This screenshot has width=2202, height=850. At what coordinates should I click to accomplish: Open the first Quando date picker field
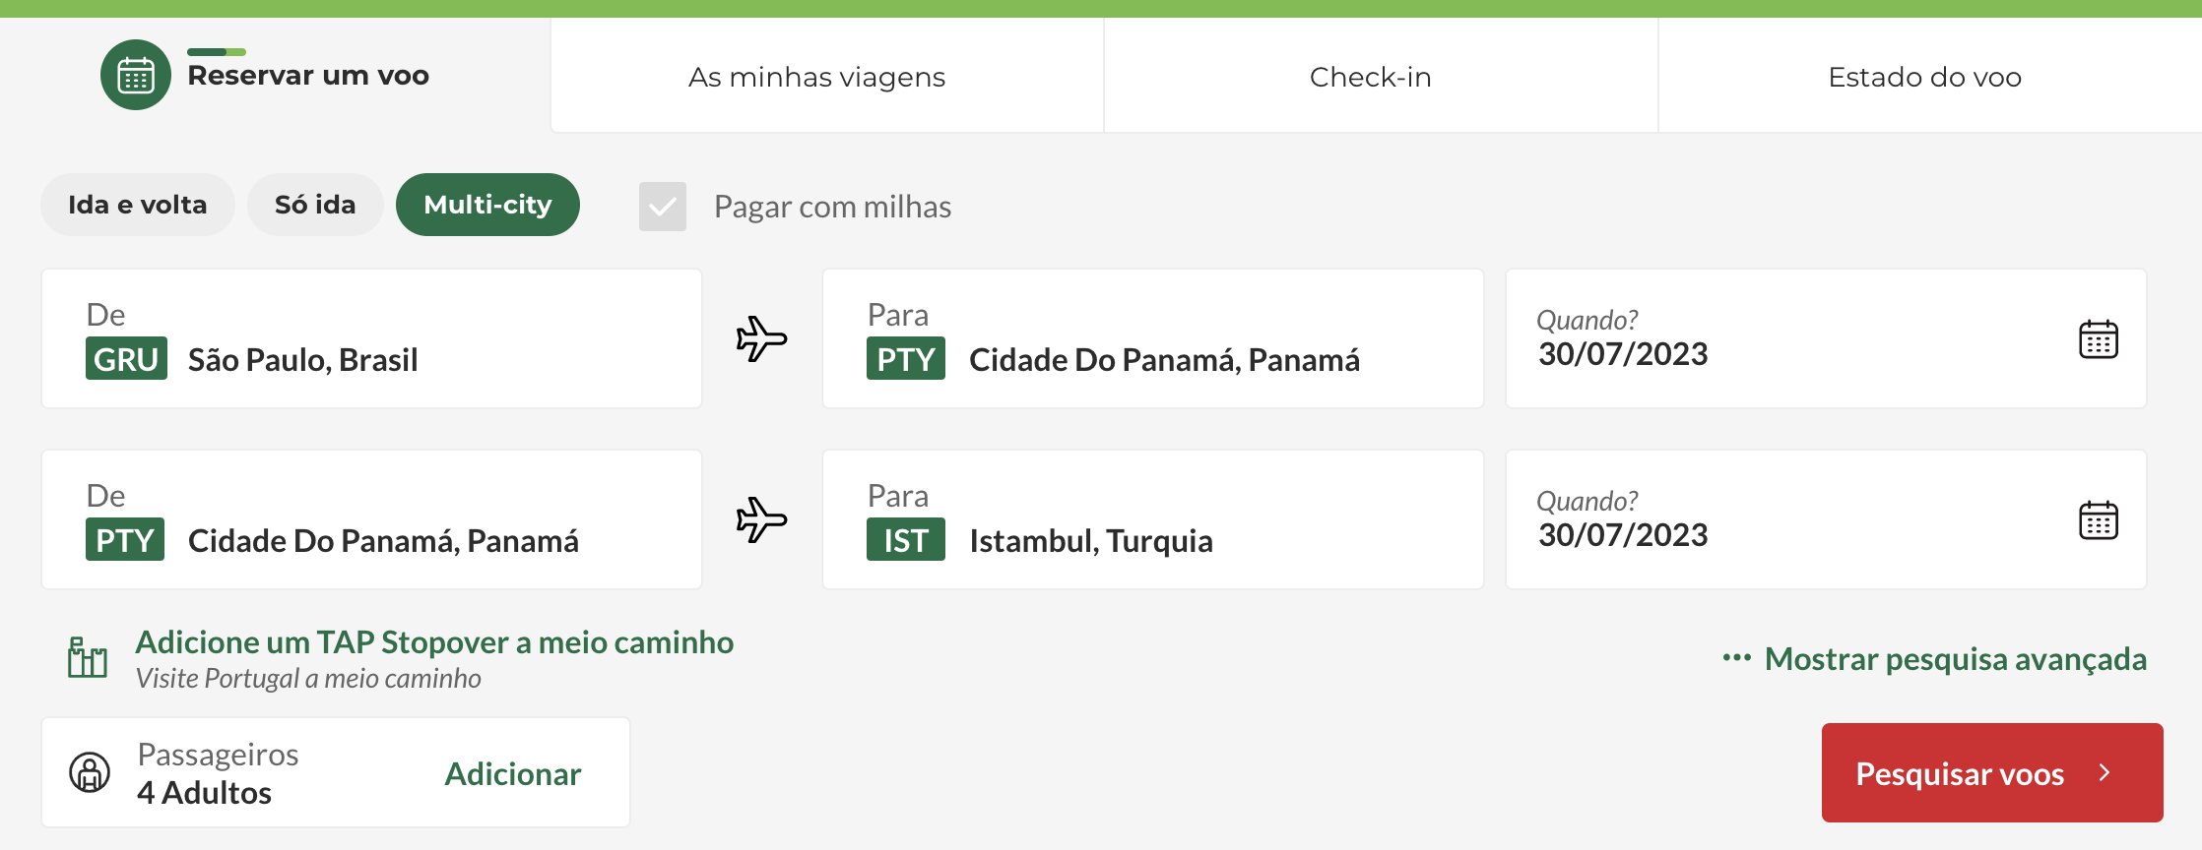pyautogui.click(x=1826, y=338)
